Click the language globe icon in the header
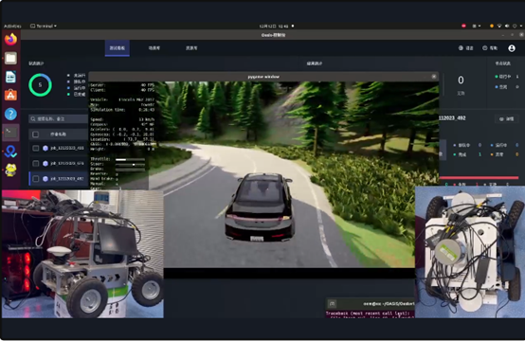This screenshot has width=525, height=341. point(461,48)
